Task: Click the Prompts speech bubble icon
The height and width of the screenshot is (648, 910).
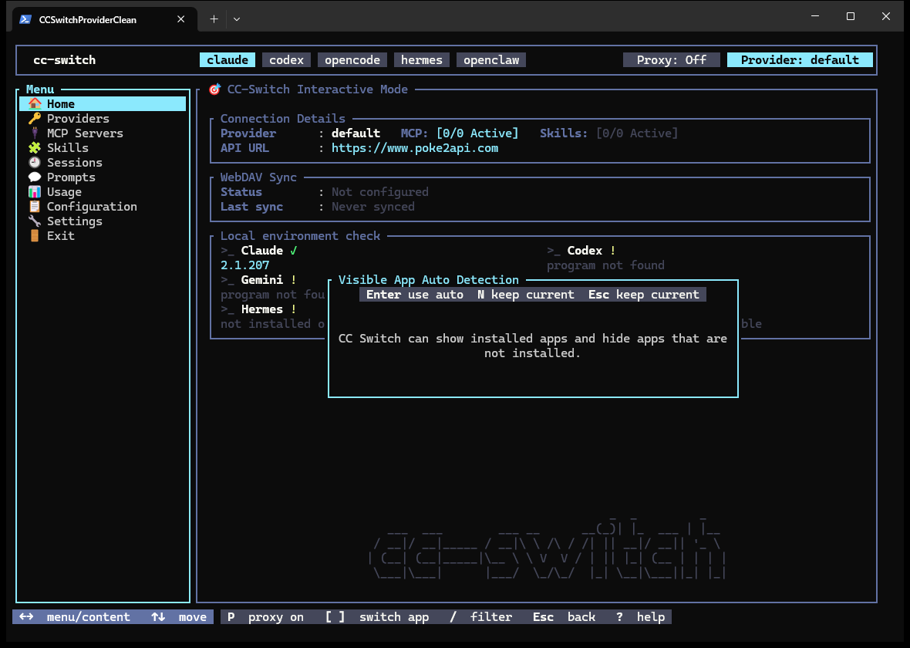Action: click(35, 177)
